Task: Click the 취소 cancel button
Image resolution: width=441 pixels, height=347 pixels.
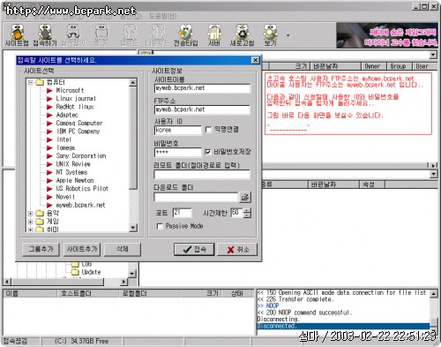Action: click(237, 250)
